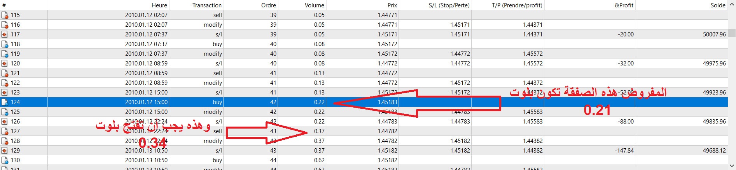The image size is (736, 170).
Task: Click the buy order icon in row 118
Action: (x=5, y=44)
